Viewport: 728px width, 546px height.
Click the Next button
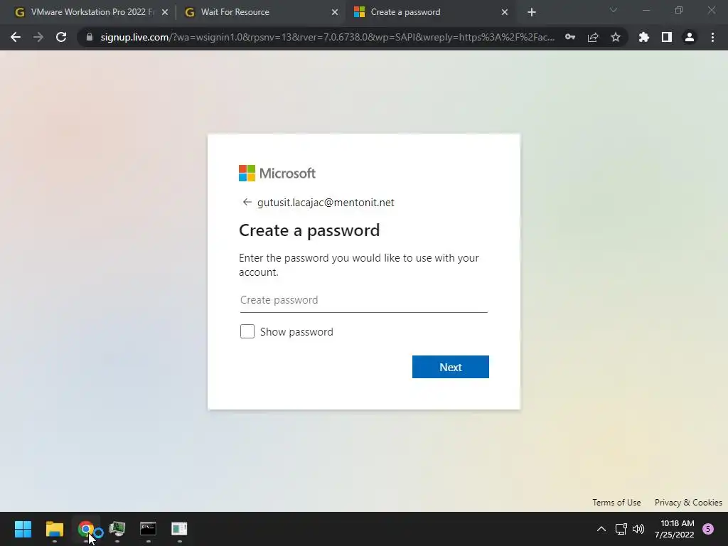click(x=450, y=367)
